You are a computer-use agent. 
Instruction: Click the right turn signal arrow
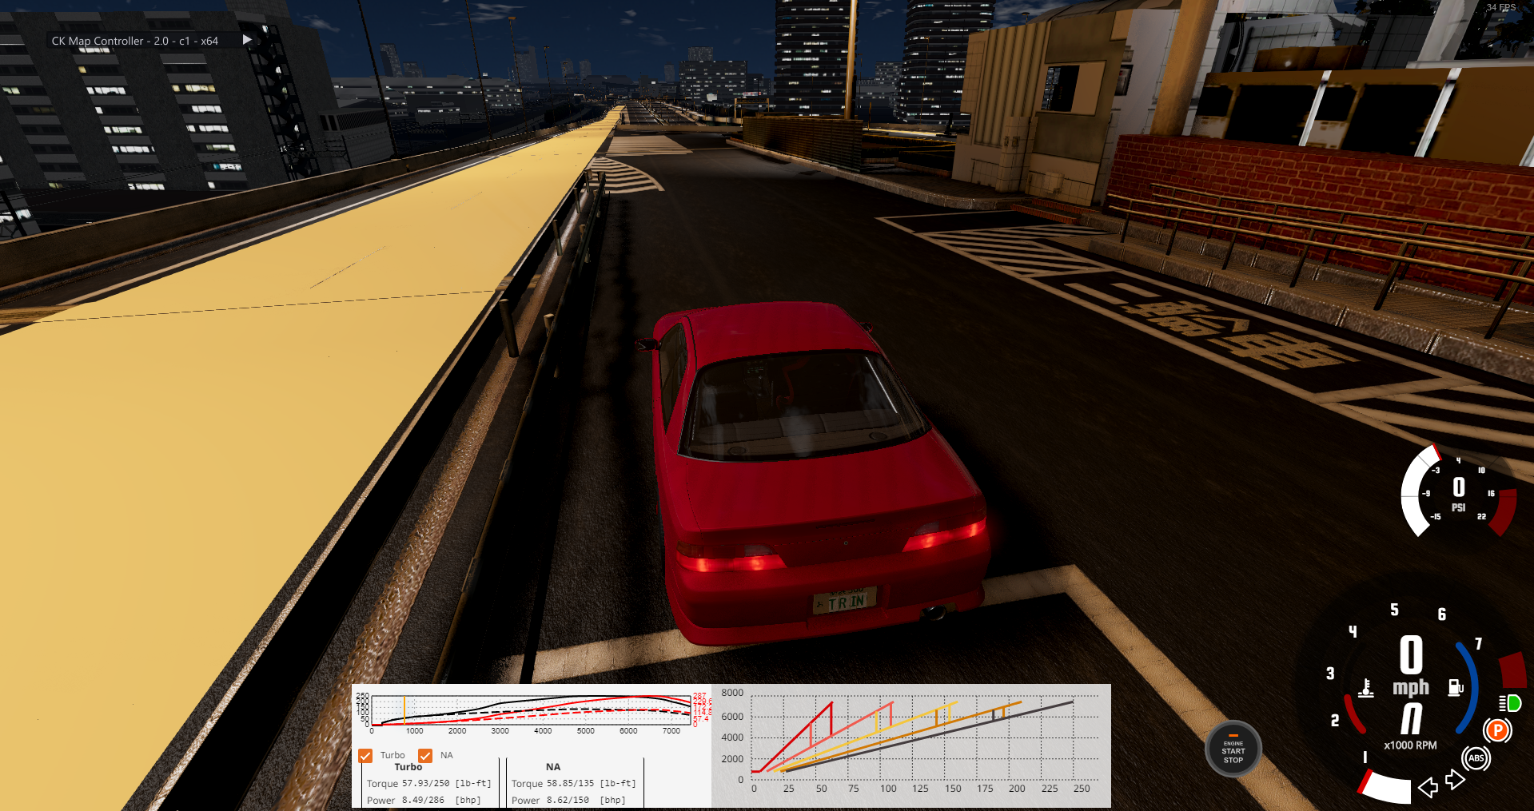[x=1456, y=779]
